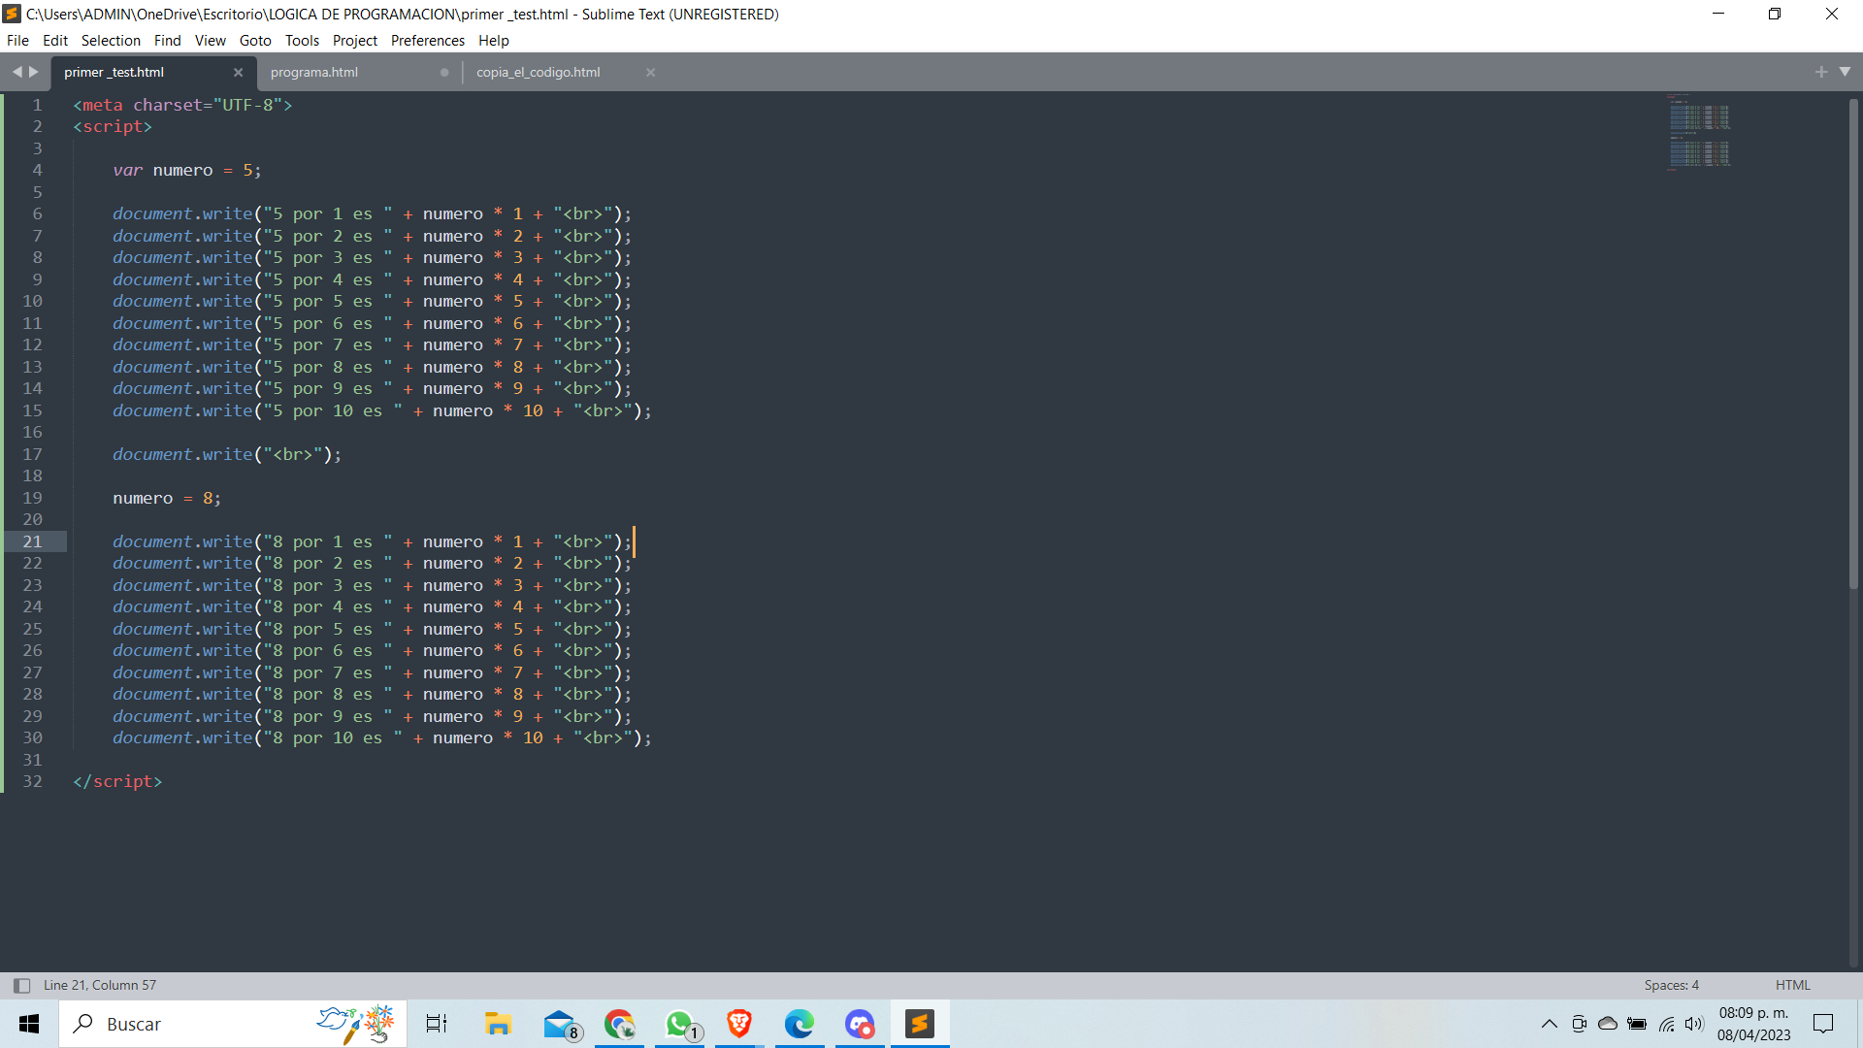Screen dimensions: 1863x1048
Task: Open the volume control tray icon
Action: (1694, 1025)
